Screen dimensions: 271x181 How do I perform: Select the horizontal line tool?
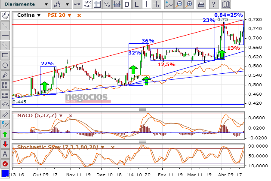tap(5, 36)
